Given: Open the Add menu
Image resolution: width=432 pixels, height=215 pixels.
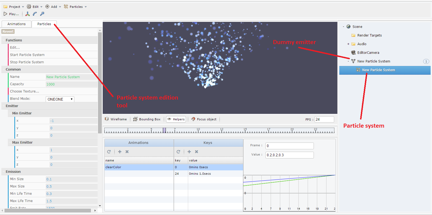Looking at the screenshot, I should pyautogui.click(x=53, y=7).
